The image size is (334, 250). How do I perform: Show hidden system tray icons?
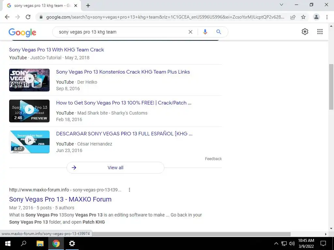tap(276, 243)
